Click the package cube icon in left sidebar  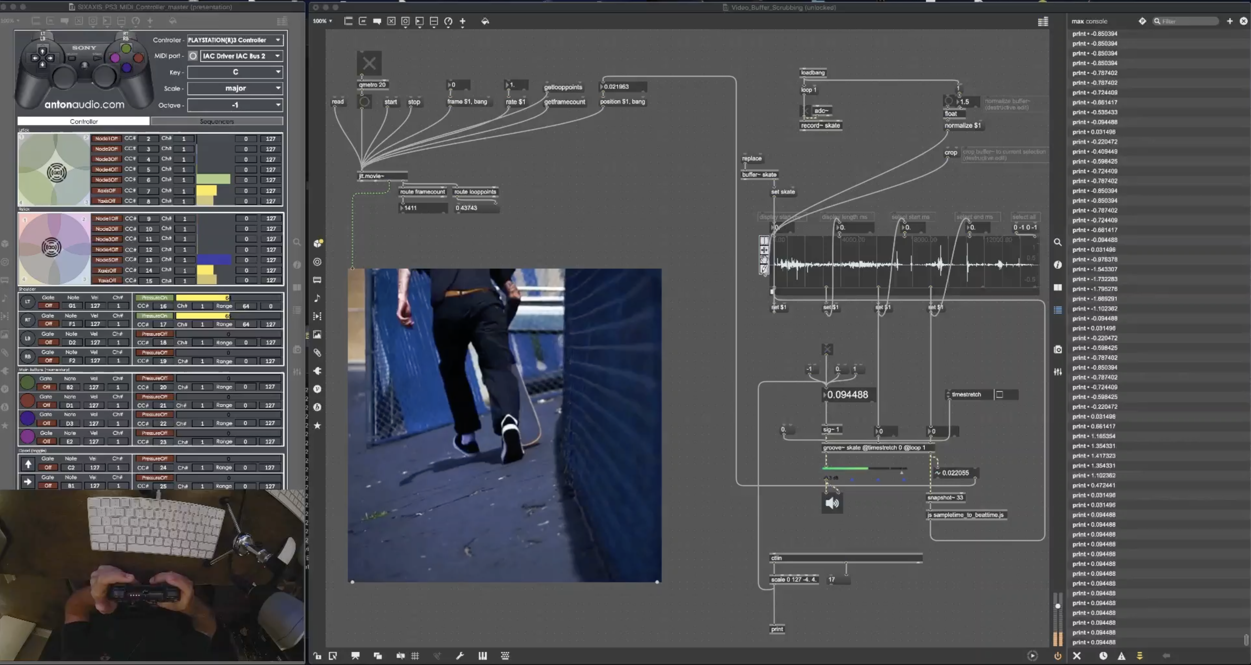pyautogui.click(x=317, y=243)
